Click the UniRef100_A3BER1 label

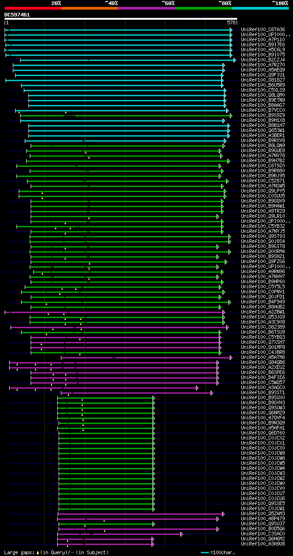(263, 135)
